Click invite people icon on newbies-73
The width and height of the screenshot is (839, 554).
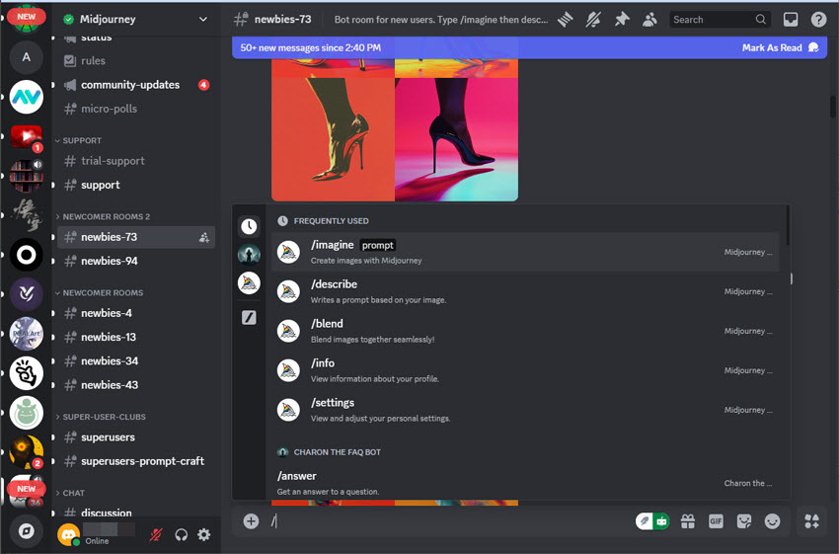204,237
